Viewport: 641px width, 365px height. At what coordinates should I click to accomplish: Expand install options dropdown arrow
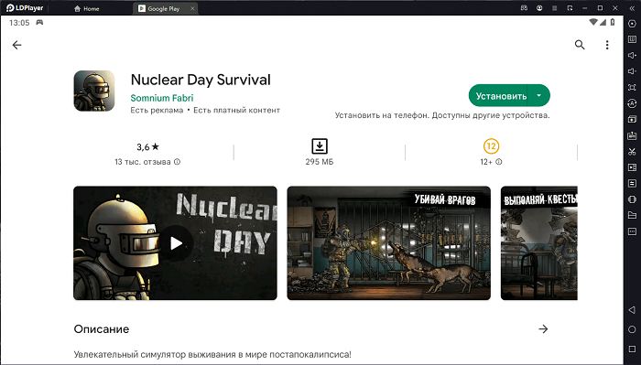(538, 95)
